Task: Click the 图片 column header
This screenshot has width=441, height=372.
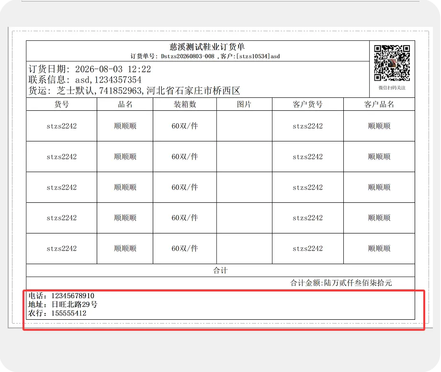Action: pos(244,105)
